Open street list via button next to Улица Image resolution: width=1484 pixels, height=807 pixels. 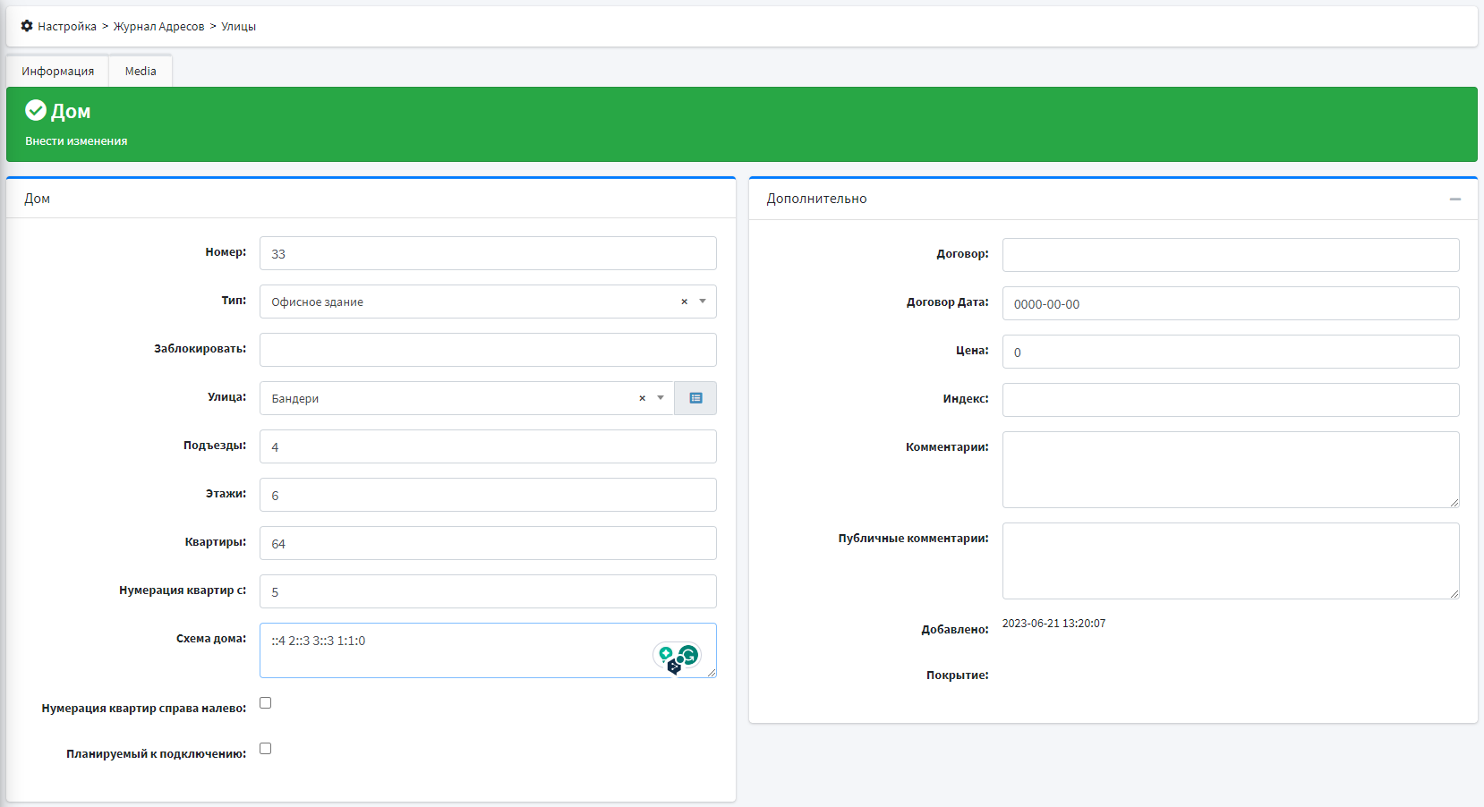(695, 398)
